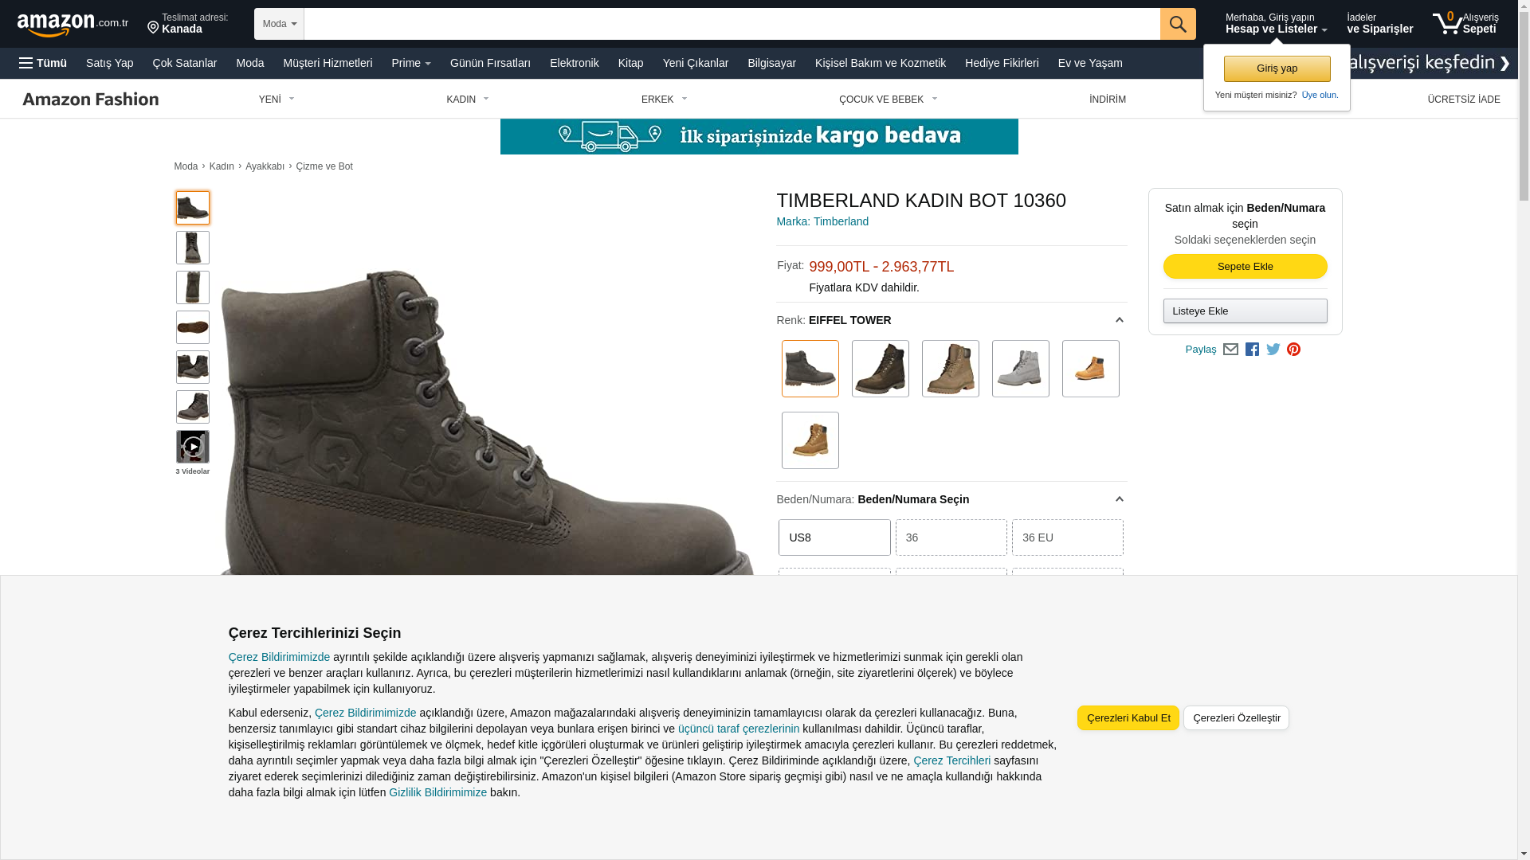Open the Bilgisayar nav item

[771, 63]
